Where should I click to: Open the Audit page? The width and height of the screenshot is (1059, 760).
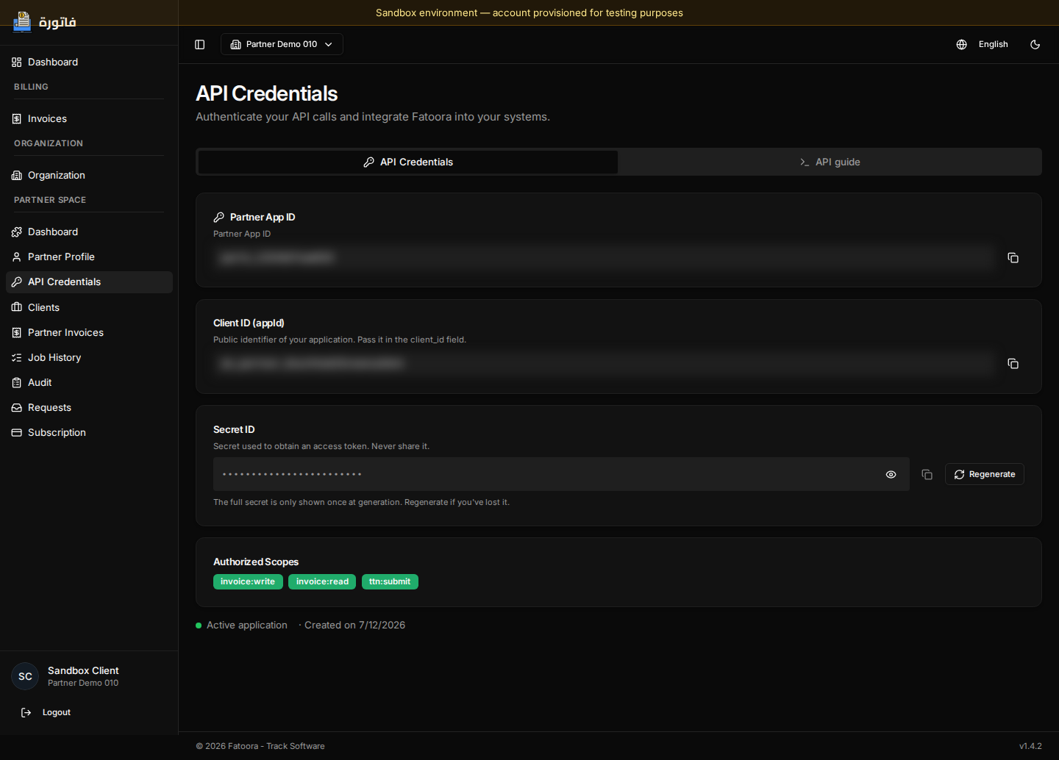point(89,382)
